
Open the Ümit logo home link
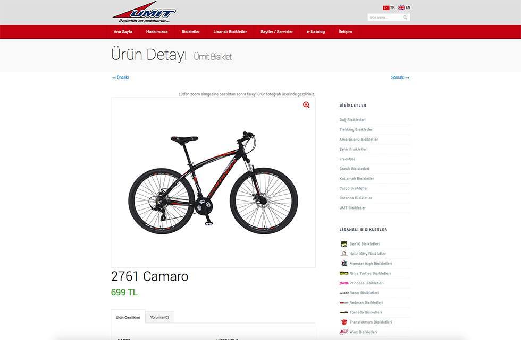click(144, 12)
